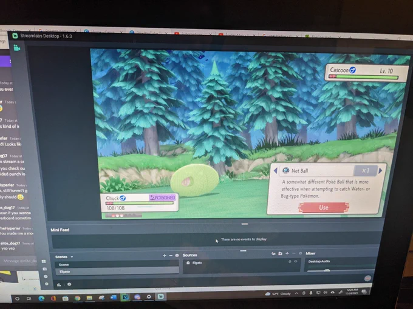This screenshot has height=309, width=413.
Task: Click the Mini Feed events area
Action: pos(217,241)
